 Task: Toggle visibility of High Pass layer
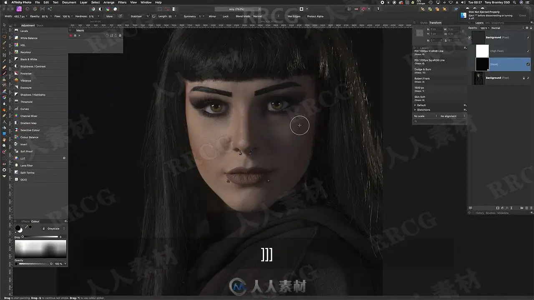click(x=528, y=51)
